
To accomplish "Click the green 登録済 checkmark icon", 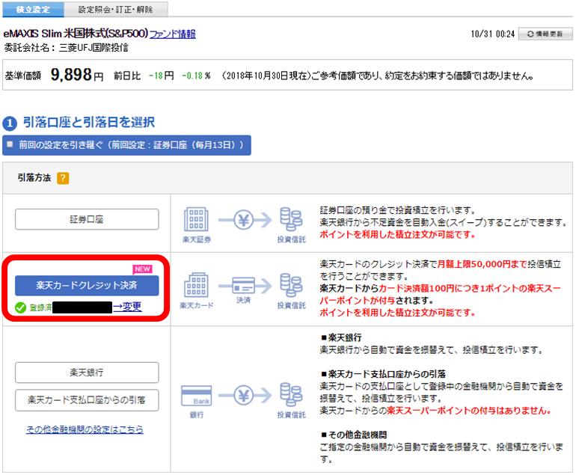I will [x=21, y=307].
